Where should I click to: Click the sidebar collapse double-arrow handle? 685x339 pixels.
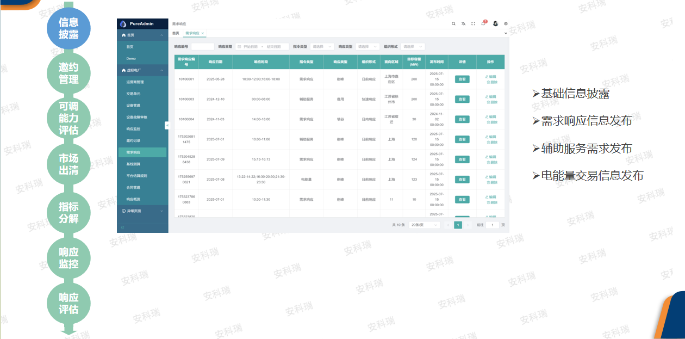[167, 125]
